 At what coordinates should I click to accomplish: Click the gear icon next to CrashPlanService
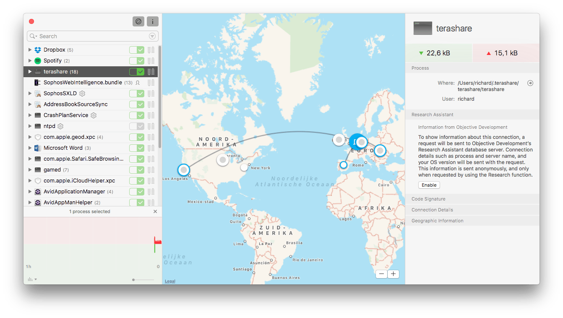click(94, 115)
